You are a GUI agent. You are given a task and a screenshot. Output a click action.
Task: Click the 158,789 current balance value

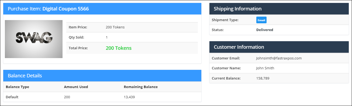(263, 78)
